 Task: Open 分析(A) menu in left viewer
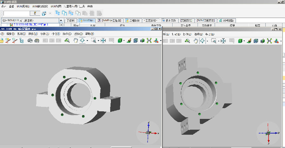pos(45,34)
